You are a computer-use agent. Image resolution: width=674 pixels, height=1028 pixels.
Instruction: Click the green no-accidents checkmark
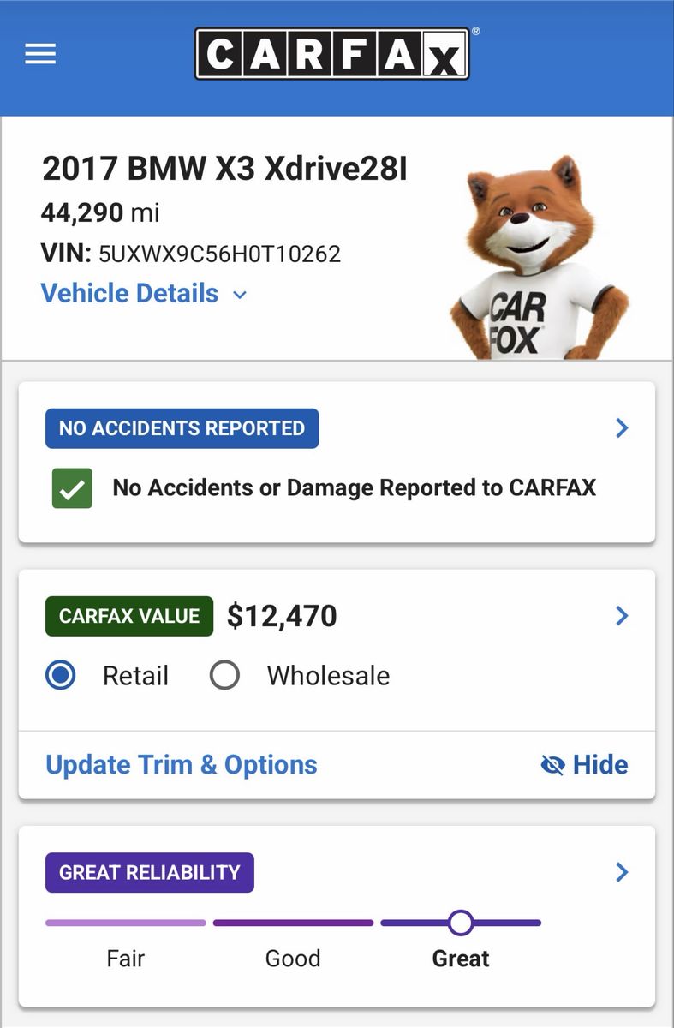tap(72, 488)
